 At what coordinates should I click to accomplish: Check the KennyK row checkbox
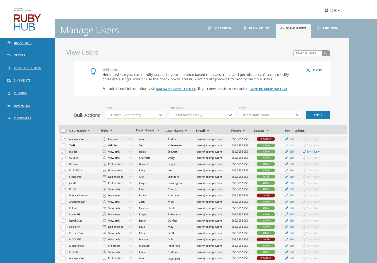pyautogui.click(x=63, y=164)
